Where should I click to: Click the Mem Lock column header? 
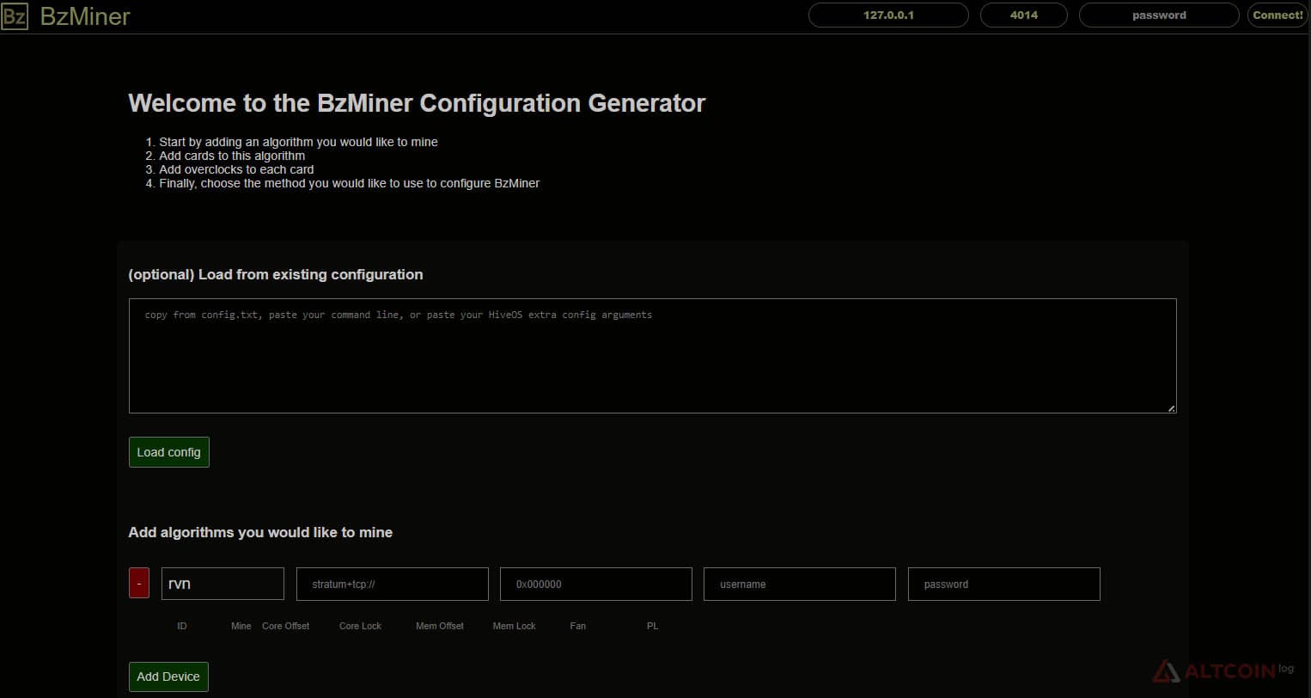514,626
